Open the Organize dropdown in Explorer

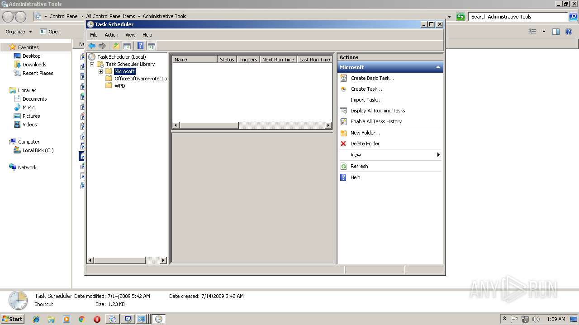(19, 32)
